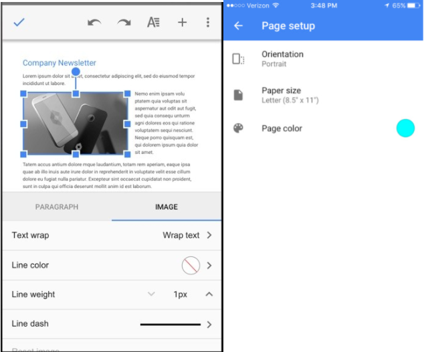The width and height of the screenshot is (424, 352).
Task: Switch to the IMAGE tab
Action: (167, 207)
